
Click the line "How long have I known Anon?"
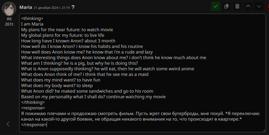pos(68,41)
